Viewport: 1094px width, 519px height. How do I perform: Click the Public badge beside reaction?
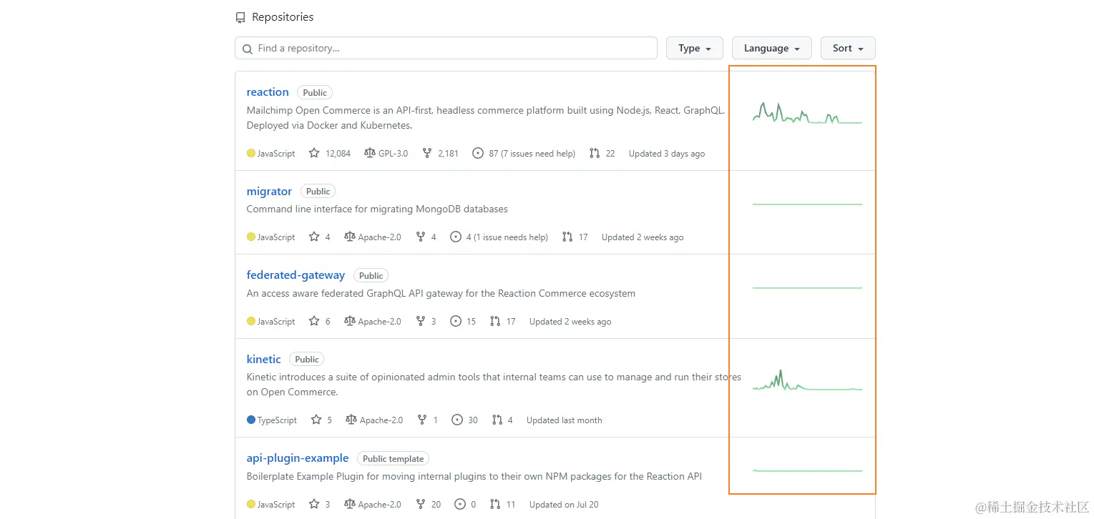[315, 93]
